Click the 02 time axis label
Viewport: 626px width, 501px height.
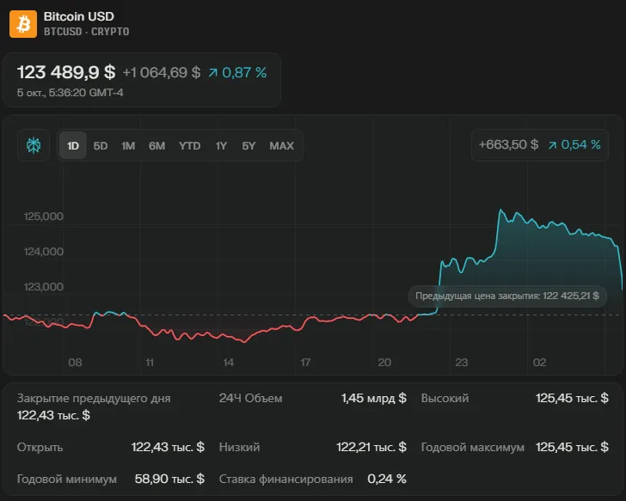coord(539,362)
